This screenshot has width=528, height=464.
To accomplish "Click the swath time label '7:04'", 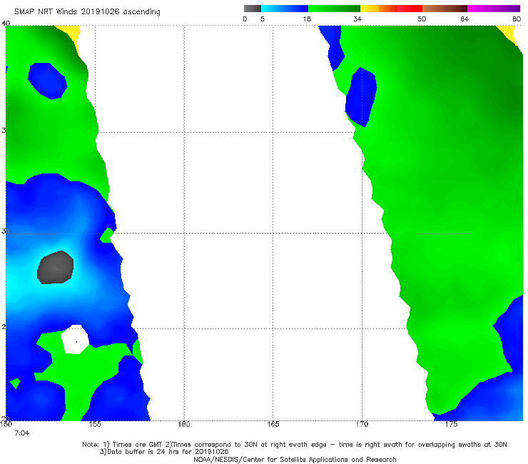I will 22,433.
